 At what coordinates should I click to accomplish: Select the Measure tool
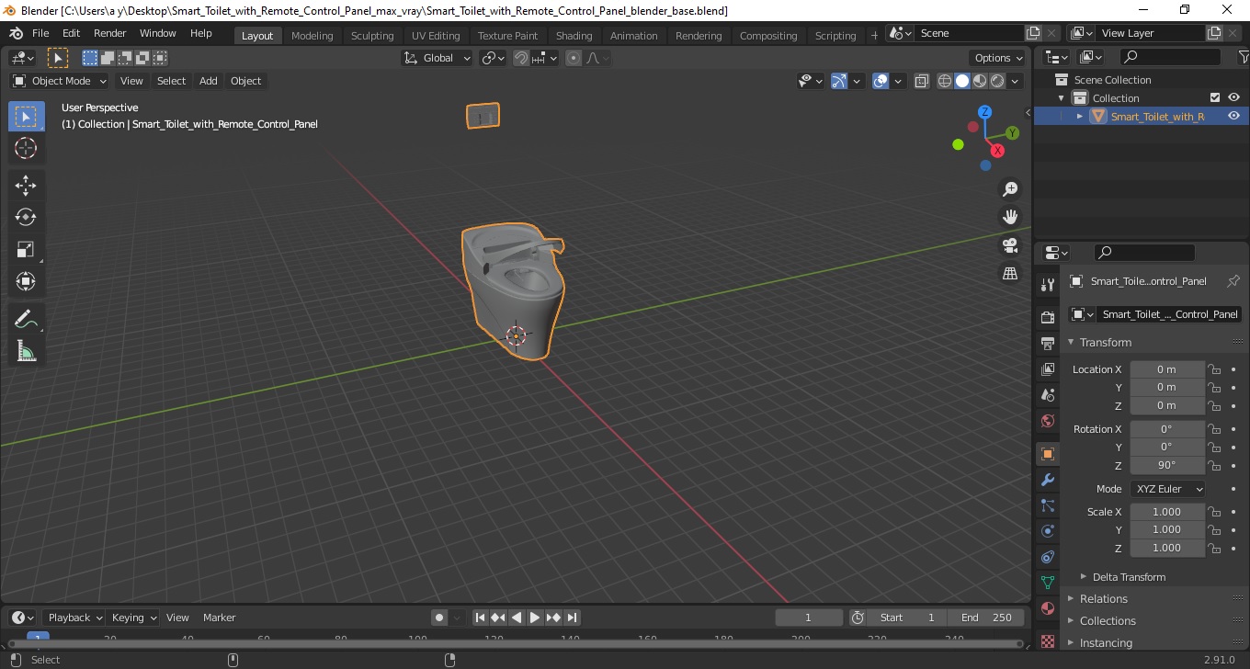[26, 351]
